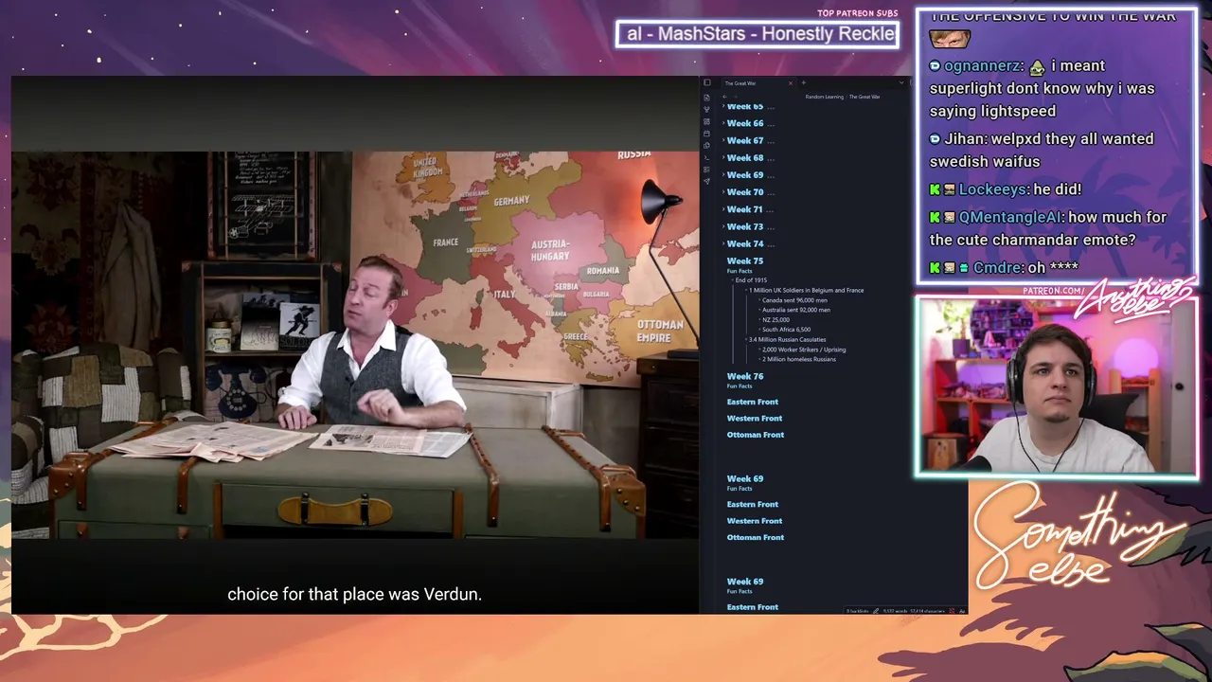The image size is (1212, 682).
Task: Click the 'Week 76' heading text
Action: coord(745,376)
